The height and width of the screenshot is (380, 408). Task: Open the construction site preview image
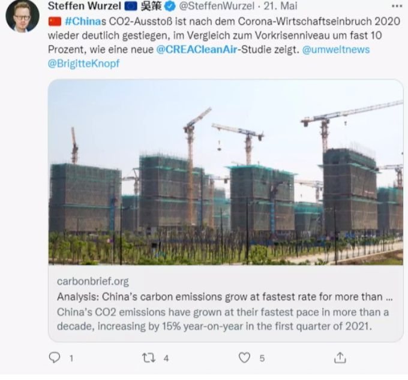click(226, 173)
